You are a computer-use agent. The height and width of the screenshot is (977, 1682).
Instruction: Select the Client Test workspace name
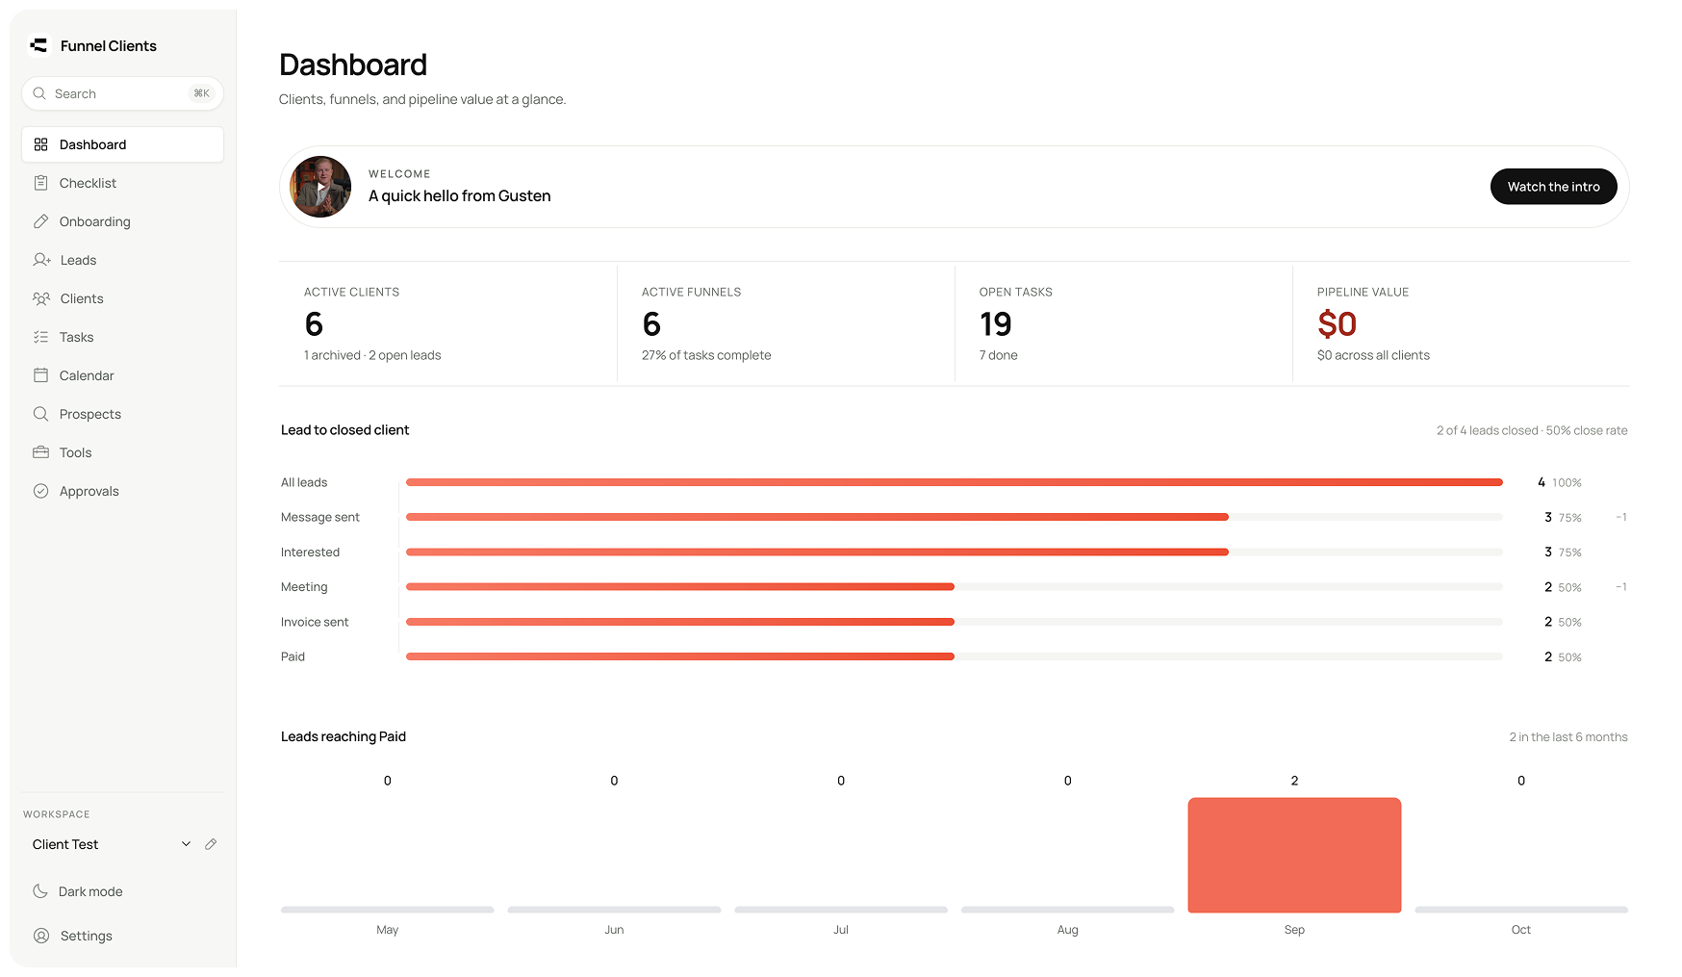pyautogui.click(x=65, y=844)
